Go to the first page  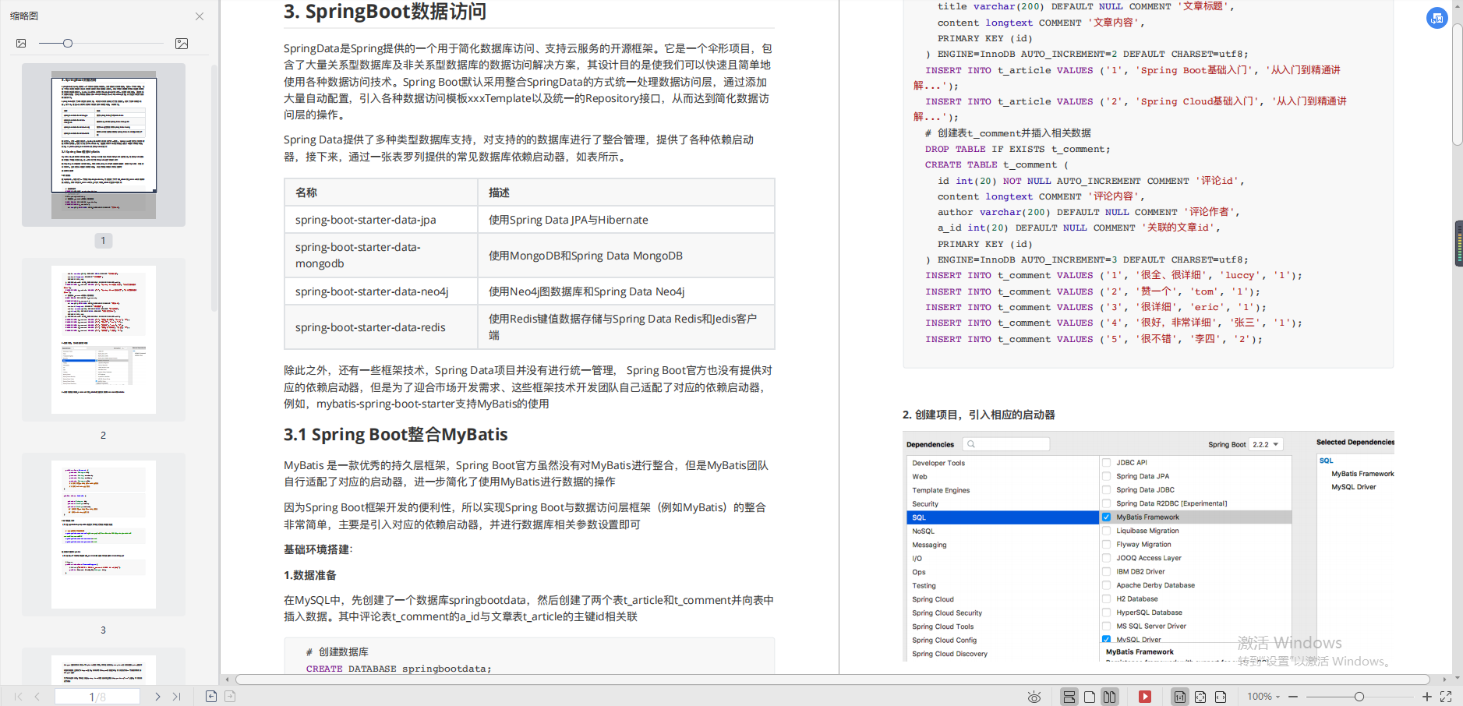[19, 697]
